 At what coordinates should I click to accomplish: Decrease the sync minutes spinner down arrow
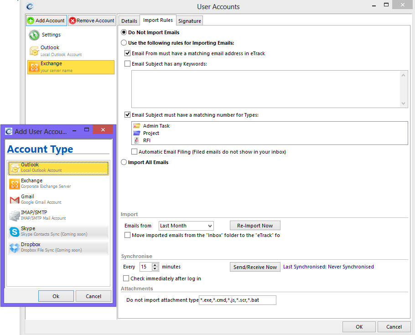coord(155,268)
